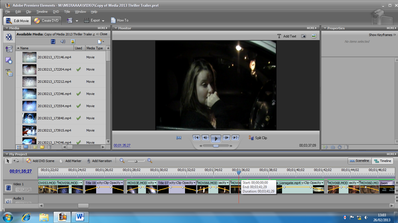This screenshot has height=223, width=398.
Task: Click the Create DVD button
Action: point(47,21)
